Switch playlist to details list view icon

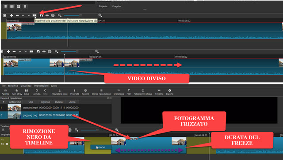tap(5, 7)
